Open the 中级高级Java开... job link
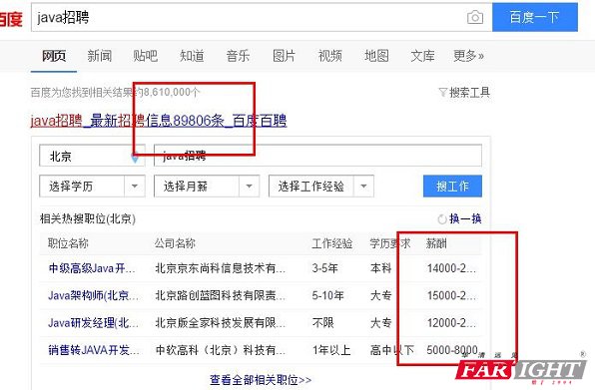 (x=92, y=268)
